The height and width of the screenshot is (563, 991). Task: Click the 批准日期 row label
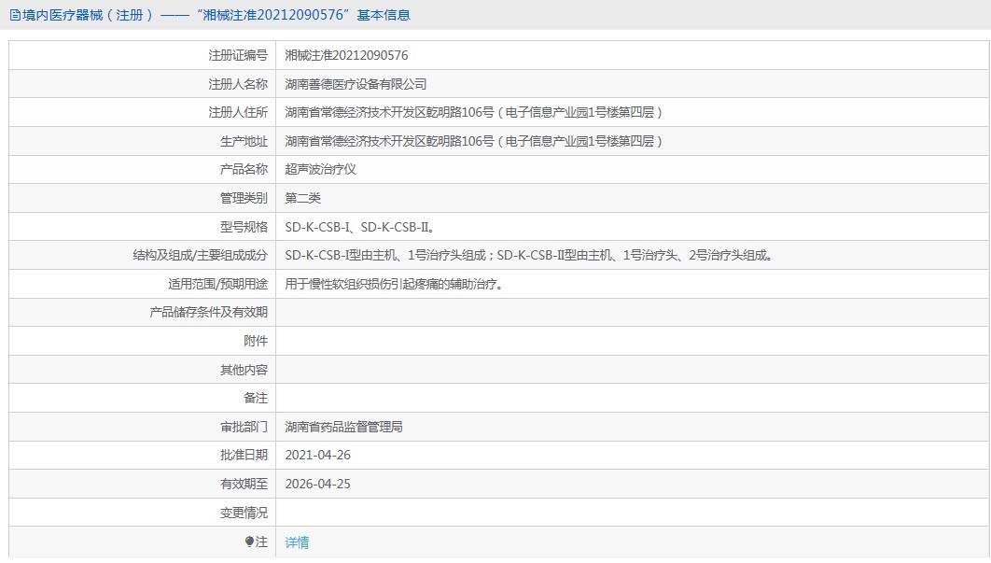click(x=244, y=456)
